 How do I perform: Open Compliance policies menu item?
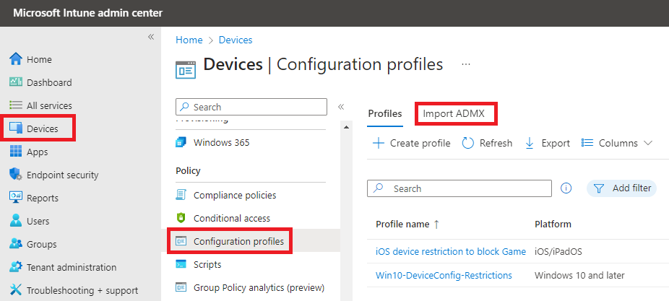click(235, 195)
